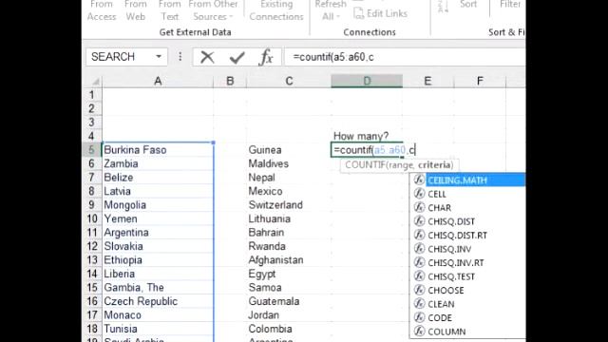
Task: Choose CHISQ.INV.RT from the function list
Action: pos(456,263)
